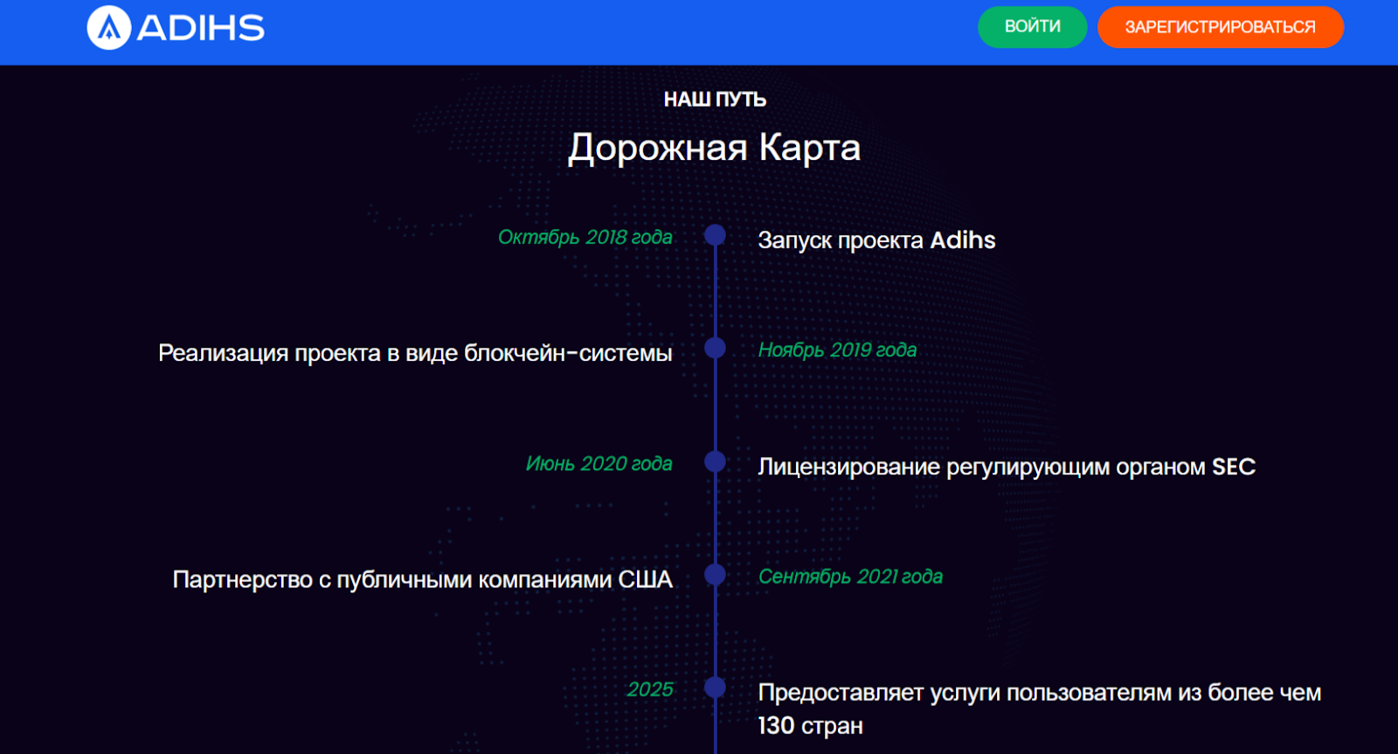Click the date label Июнь 2020 года
Screen dimensions: 1398x754
pos(599,463)
